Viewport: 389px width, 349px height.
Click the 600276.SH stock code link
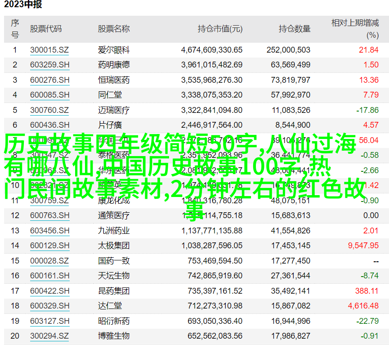click(49, 80)
